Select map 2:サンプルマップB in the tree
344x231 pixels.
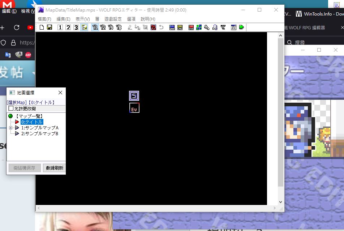click(40, 133)
